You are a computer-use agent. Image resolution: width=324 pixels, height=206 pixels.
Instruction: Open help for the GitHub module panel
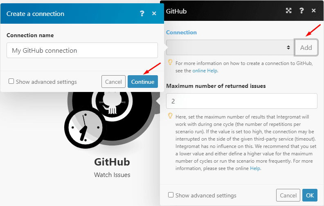coord(301,11)
